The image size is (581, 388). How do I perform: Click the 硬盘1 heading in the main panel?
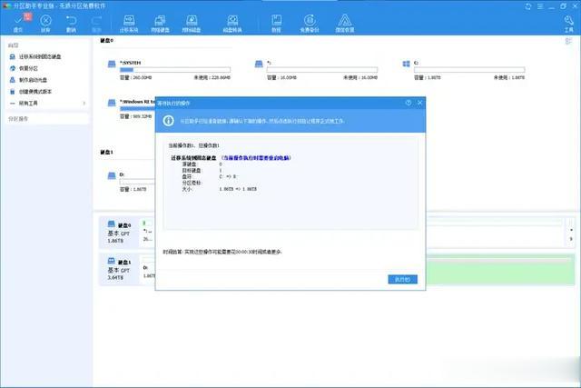[107, 152]
